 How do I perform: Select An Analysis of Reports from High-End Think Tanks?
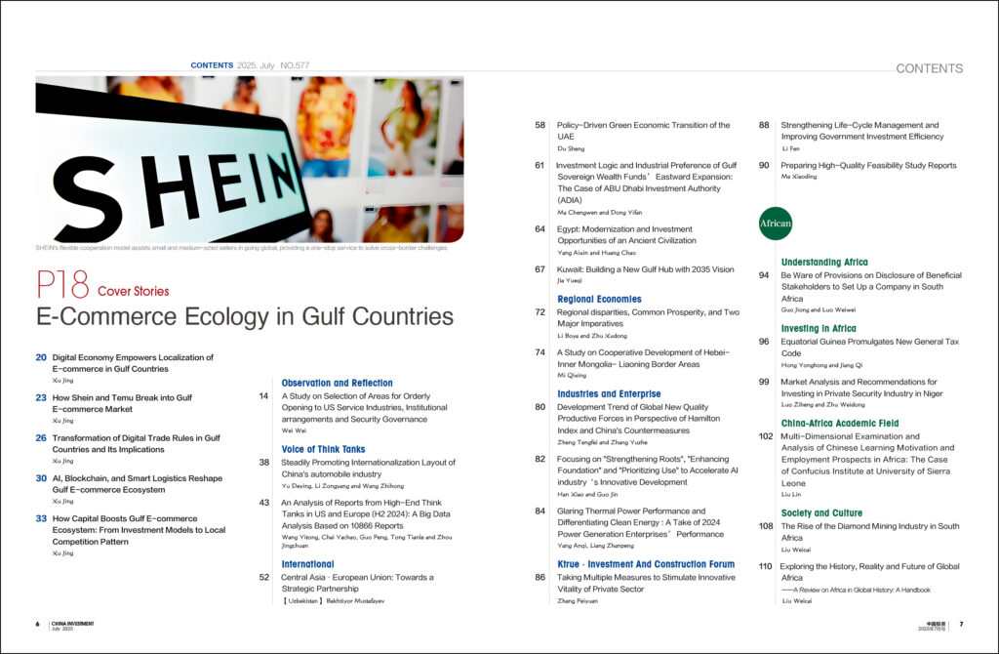click(x=366, y=513)
